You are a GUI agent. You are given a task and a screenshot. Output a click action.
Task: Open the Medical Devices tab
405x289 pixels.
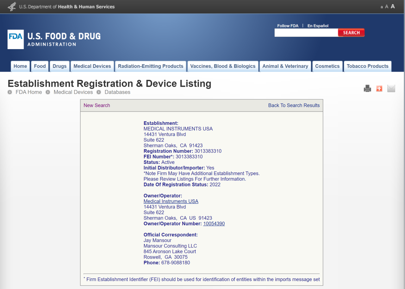click(x=92, y=66)
